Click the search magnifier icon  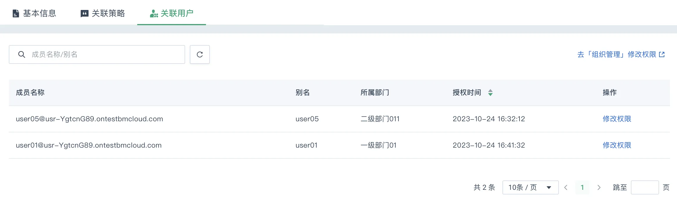(x=22, y=54)
